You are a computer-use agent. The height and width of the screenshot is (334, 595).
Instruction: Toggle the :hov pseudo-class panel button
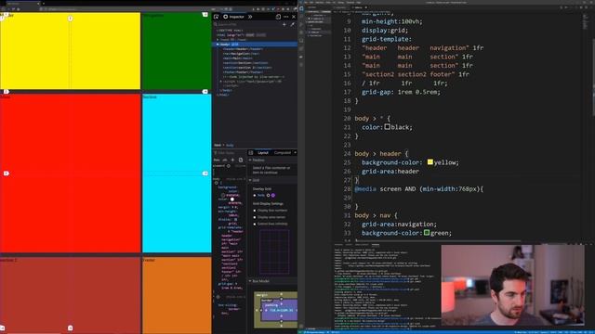point(217,161)
